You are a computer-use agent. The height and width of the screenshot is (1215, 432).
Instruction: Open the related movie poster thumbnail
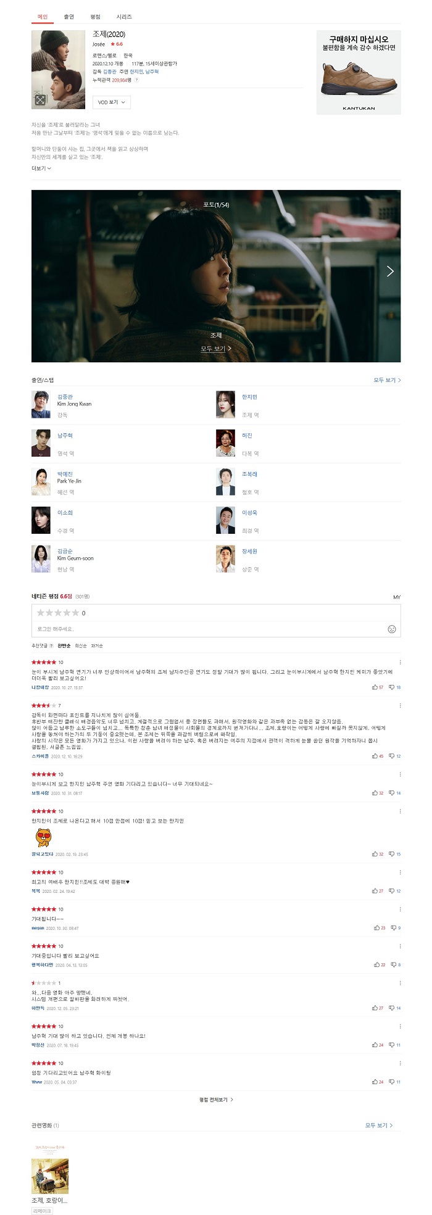[50, 1168]
